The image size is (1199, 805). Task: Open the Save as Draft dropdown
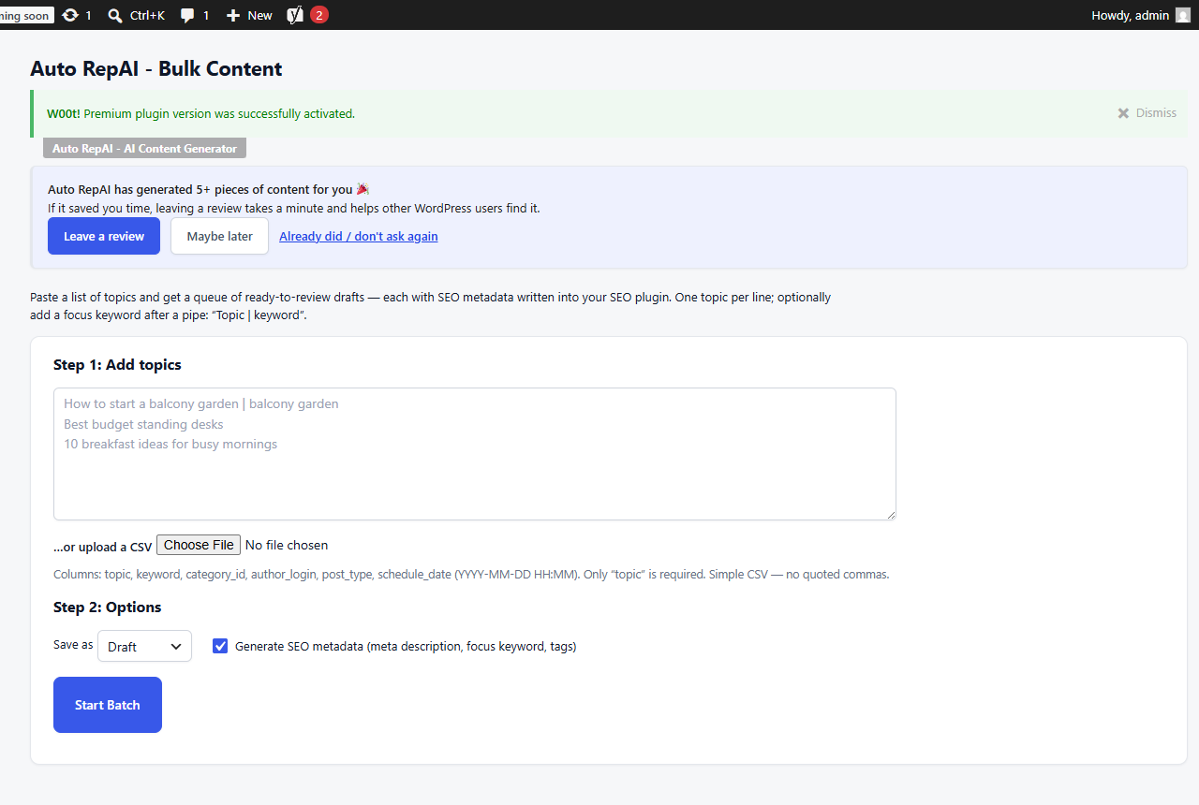(x=144, y=646)
